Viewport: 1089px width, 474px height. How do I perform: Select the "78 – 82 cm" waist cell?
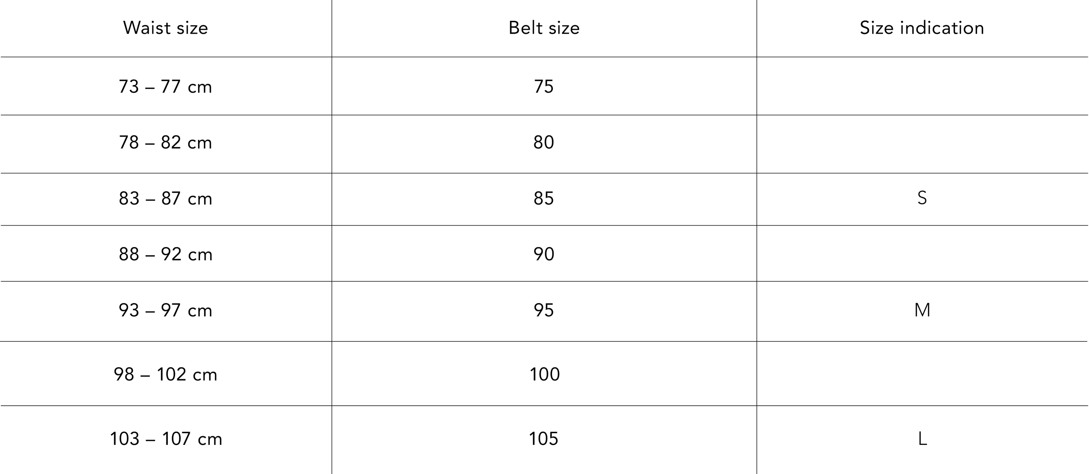tap(165, 143)
